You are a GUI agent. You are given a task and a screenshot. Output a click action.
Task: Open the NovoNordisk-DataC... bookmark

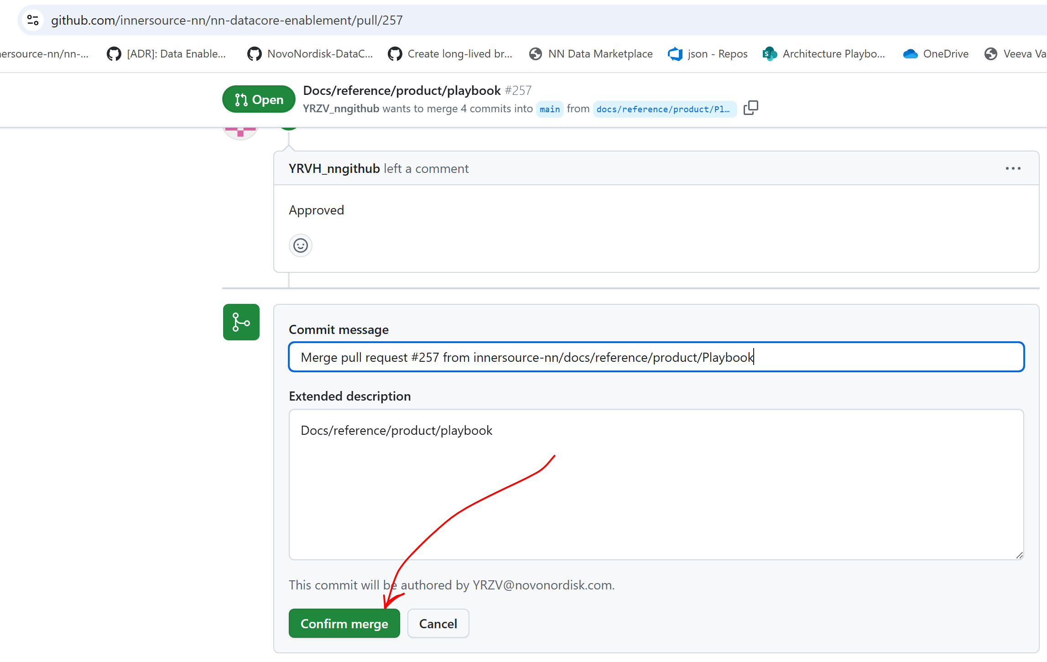310,54
